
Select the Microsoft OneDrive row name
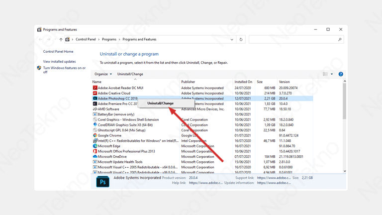(x=112, y=156)
